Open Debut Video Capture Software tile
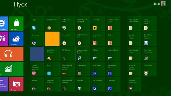This screenshot has width=171, height=96. (x=149, y=39)
